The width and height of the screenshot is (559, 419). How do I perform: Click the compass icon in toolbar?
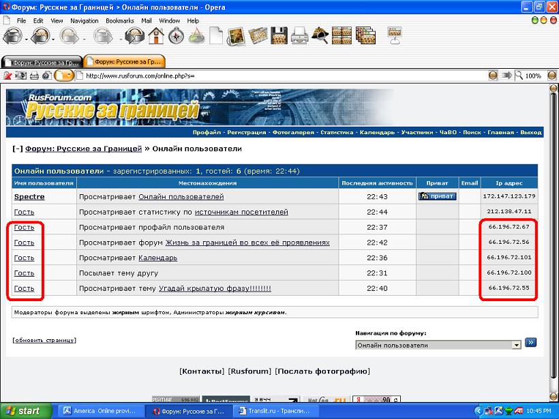pyautogui.click(x=176, y=35)
